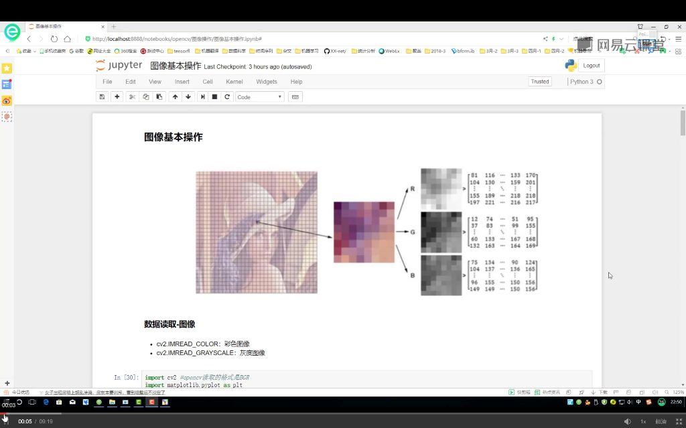Add a sidebar app with plus icon
686x428 pixels.
(x=7, y=383)
